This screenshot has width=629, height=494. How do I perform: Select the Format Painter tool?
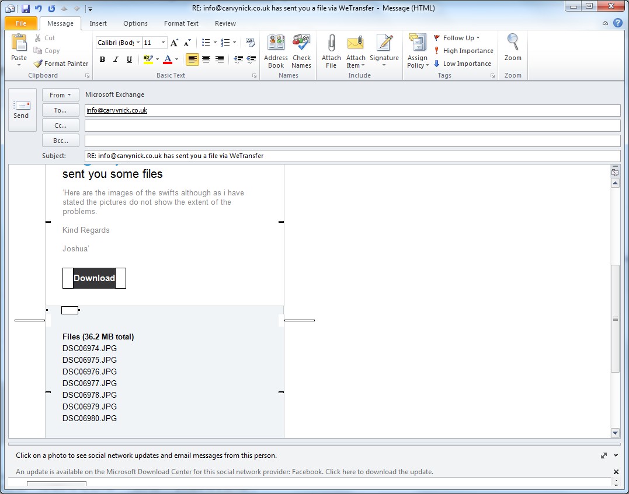(61, 64)
